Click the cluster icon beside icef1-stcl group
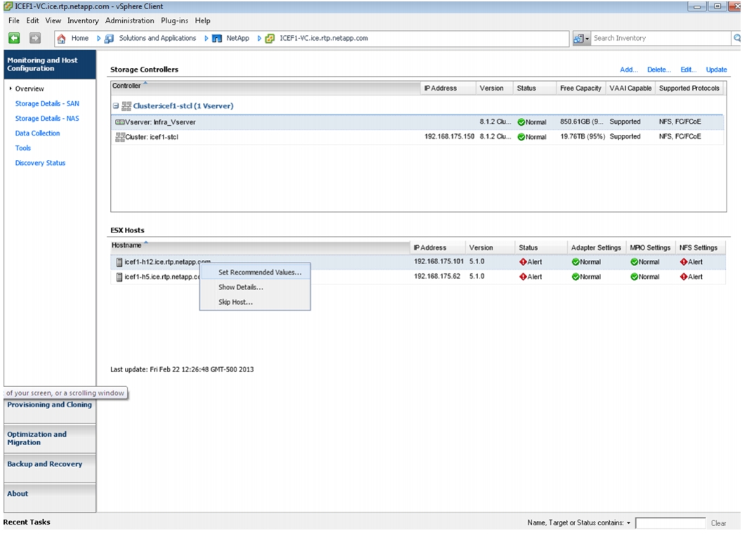This screenshot has height=559, width=742. pyautogui.click(x=126, y=106)
